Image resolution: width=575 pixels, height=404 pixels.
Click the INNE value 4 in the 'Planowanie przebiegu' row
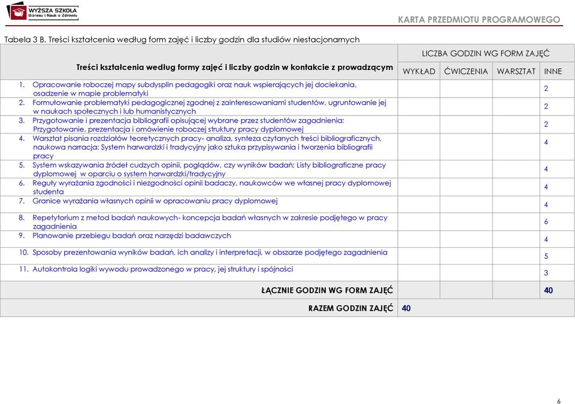coord(546,240)
